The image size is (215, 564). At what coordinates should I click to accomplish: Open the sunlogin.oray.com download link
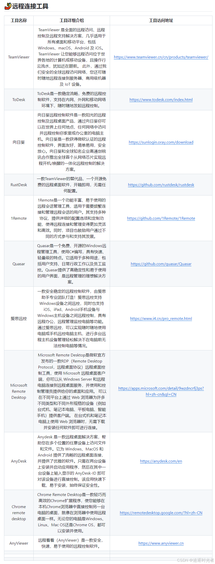[161, 142]
